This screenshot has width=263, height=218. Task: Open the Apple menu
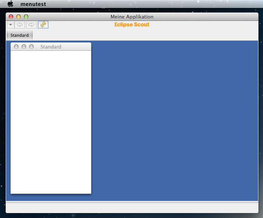(10, 4)
